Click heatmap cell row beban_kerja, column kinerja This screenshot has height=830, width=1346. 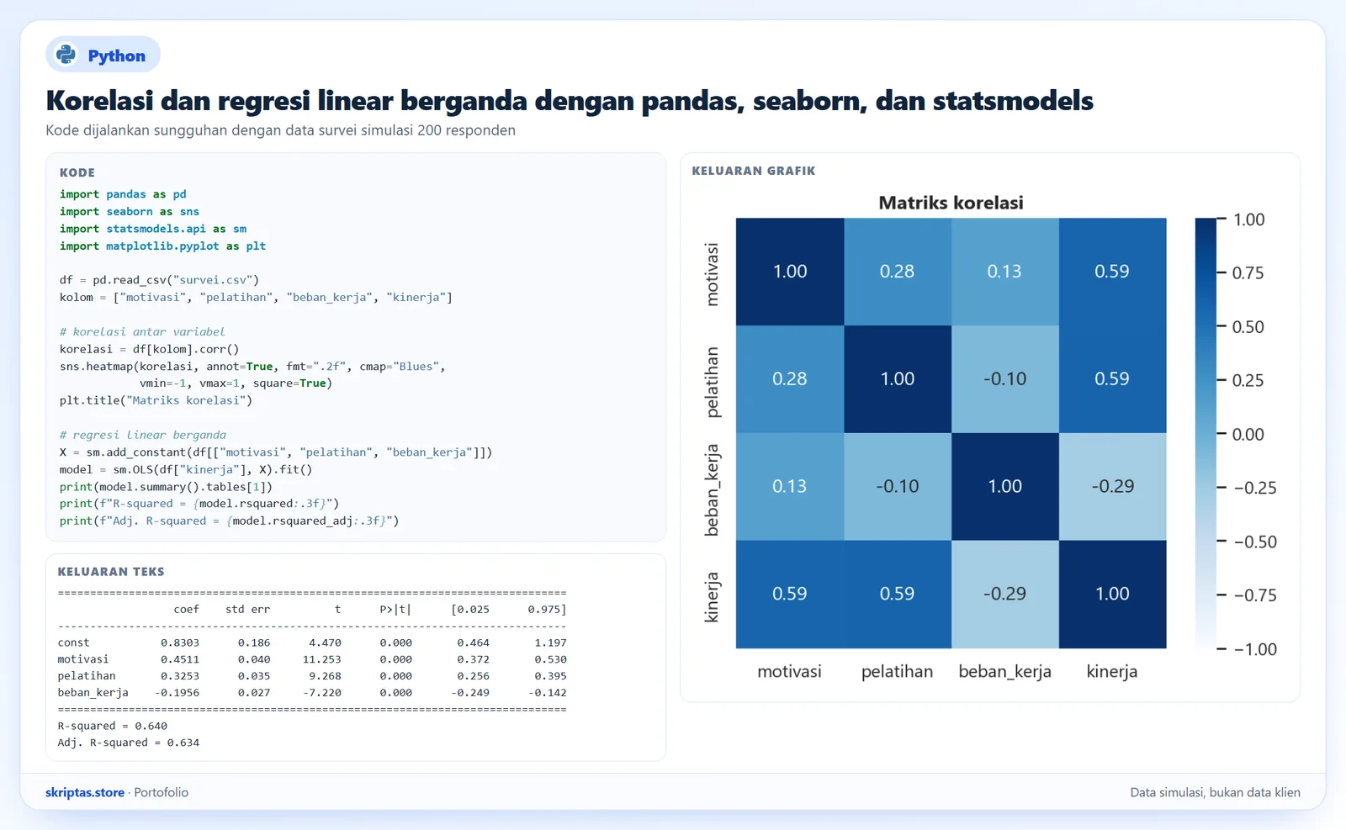(1113, 487)
